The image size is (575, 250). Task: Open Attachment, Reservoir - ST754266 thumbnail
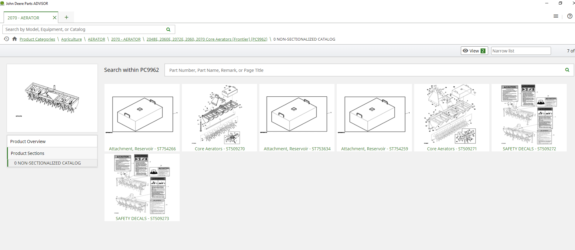point(142,118)
